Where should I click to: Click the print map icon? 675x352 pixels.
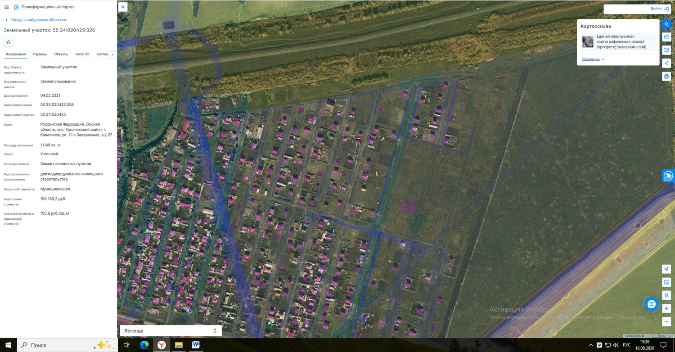click(x=666, y=77)
